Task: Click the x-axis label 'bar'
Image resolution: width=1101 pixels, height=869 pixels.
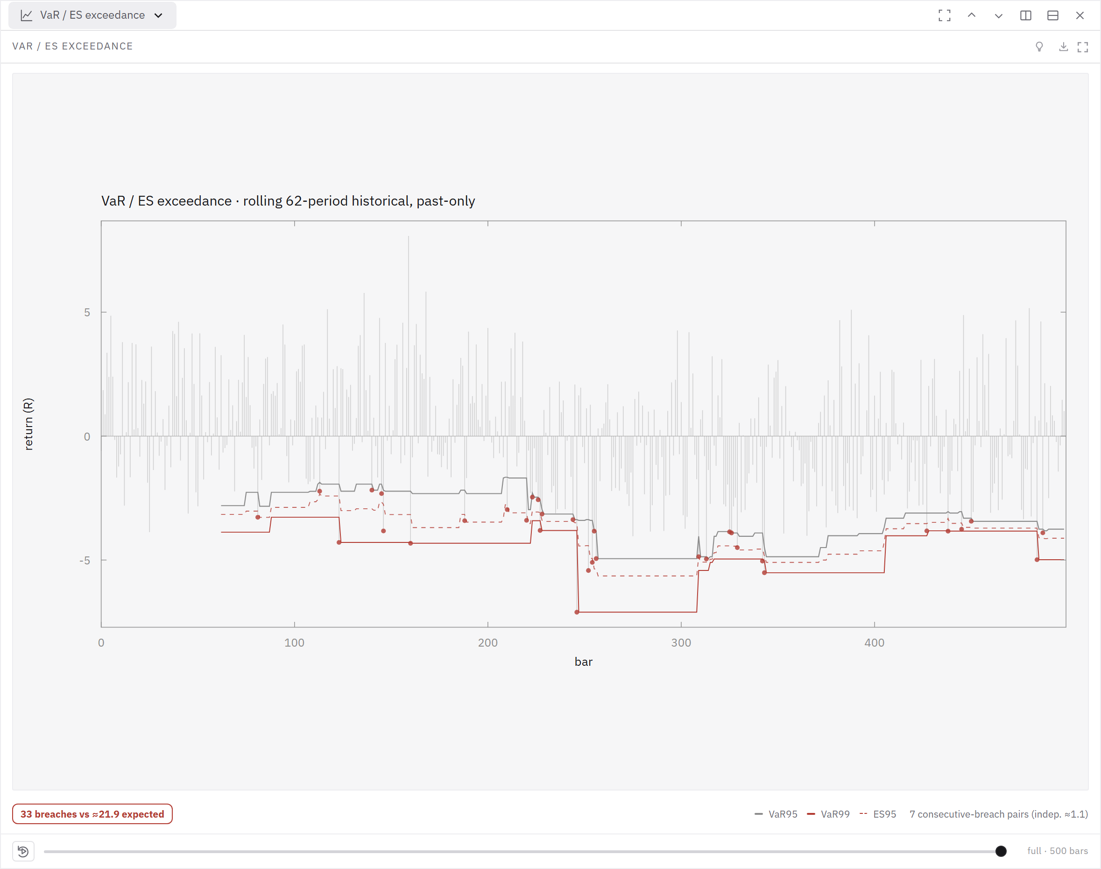Action: [583, 662]
